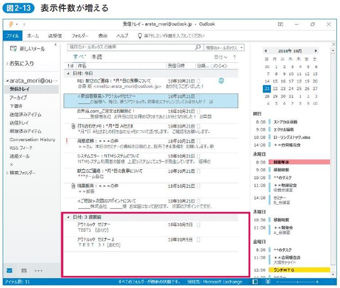Toggle category box of 用意依頼 mail

(198, 141)
